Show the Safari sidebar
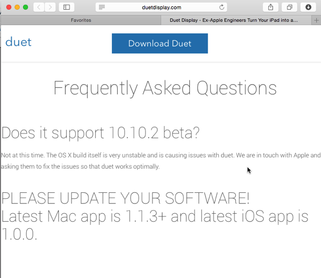 pyautogui.click(x=66, y=7)
